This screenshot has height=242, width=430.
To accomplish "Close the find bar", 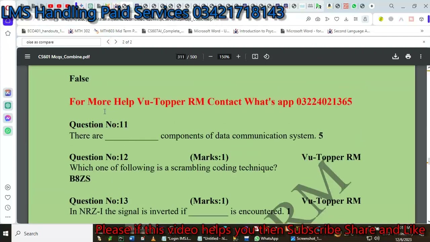I will click(x=424, y=42).
